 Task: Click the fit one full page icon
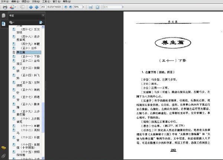tap(97, 7)
